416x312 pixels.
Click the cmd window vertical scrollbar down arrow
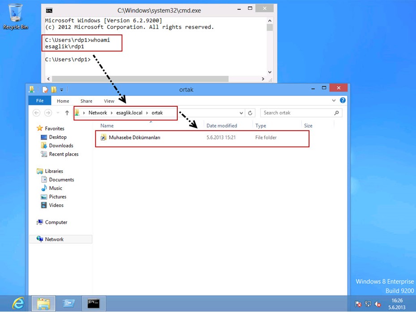click(270, 72)
